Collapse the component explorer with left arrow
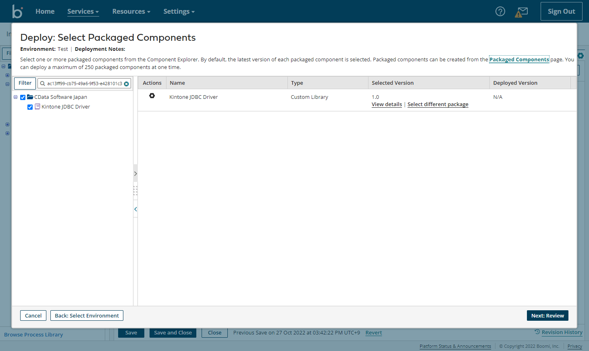Viewport: 589px width, 351px height. click(135, 209)
